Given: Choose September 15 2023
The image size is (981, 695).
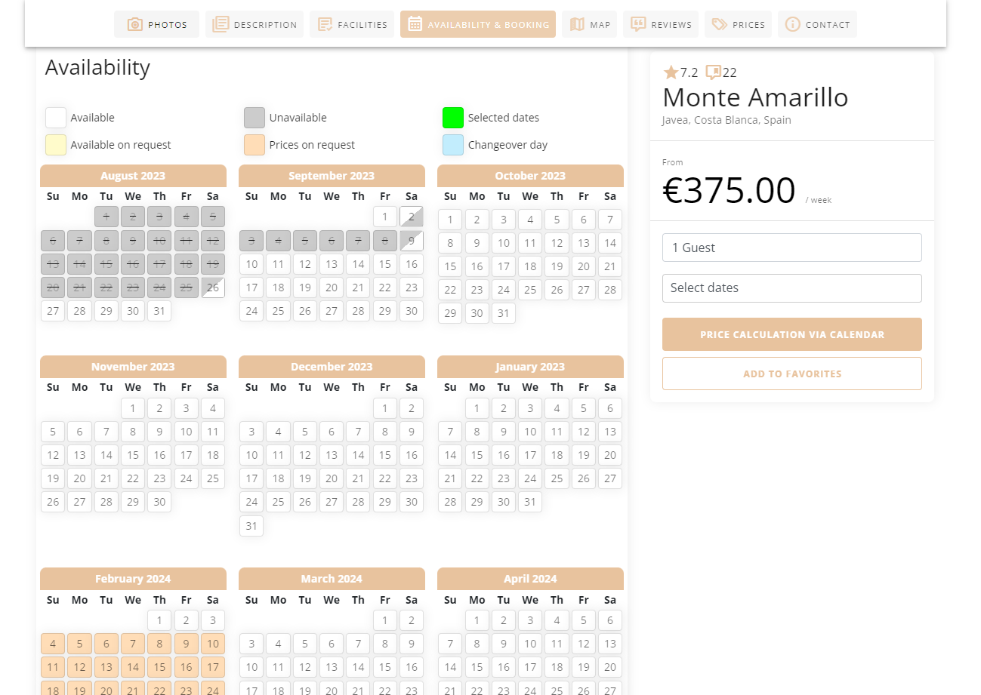Looking at the screenshot, I should click(385, 264).
